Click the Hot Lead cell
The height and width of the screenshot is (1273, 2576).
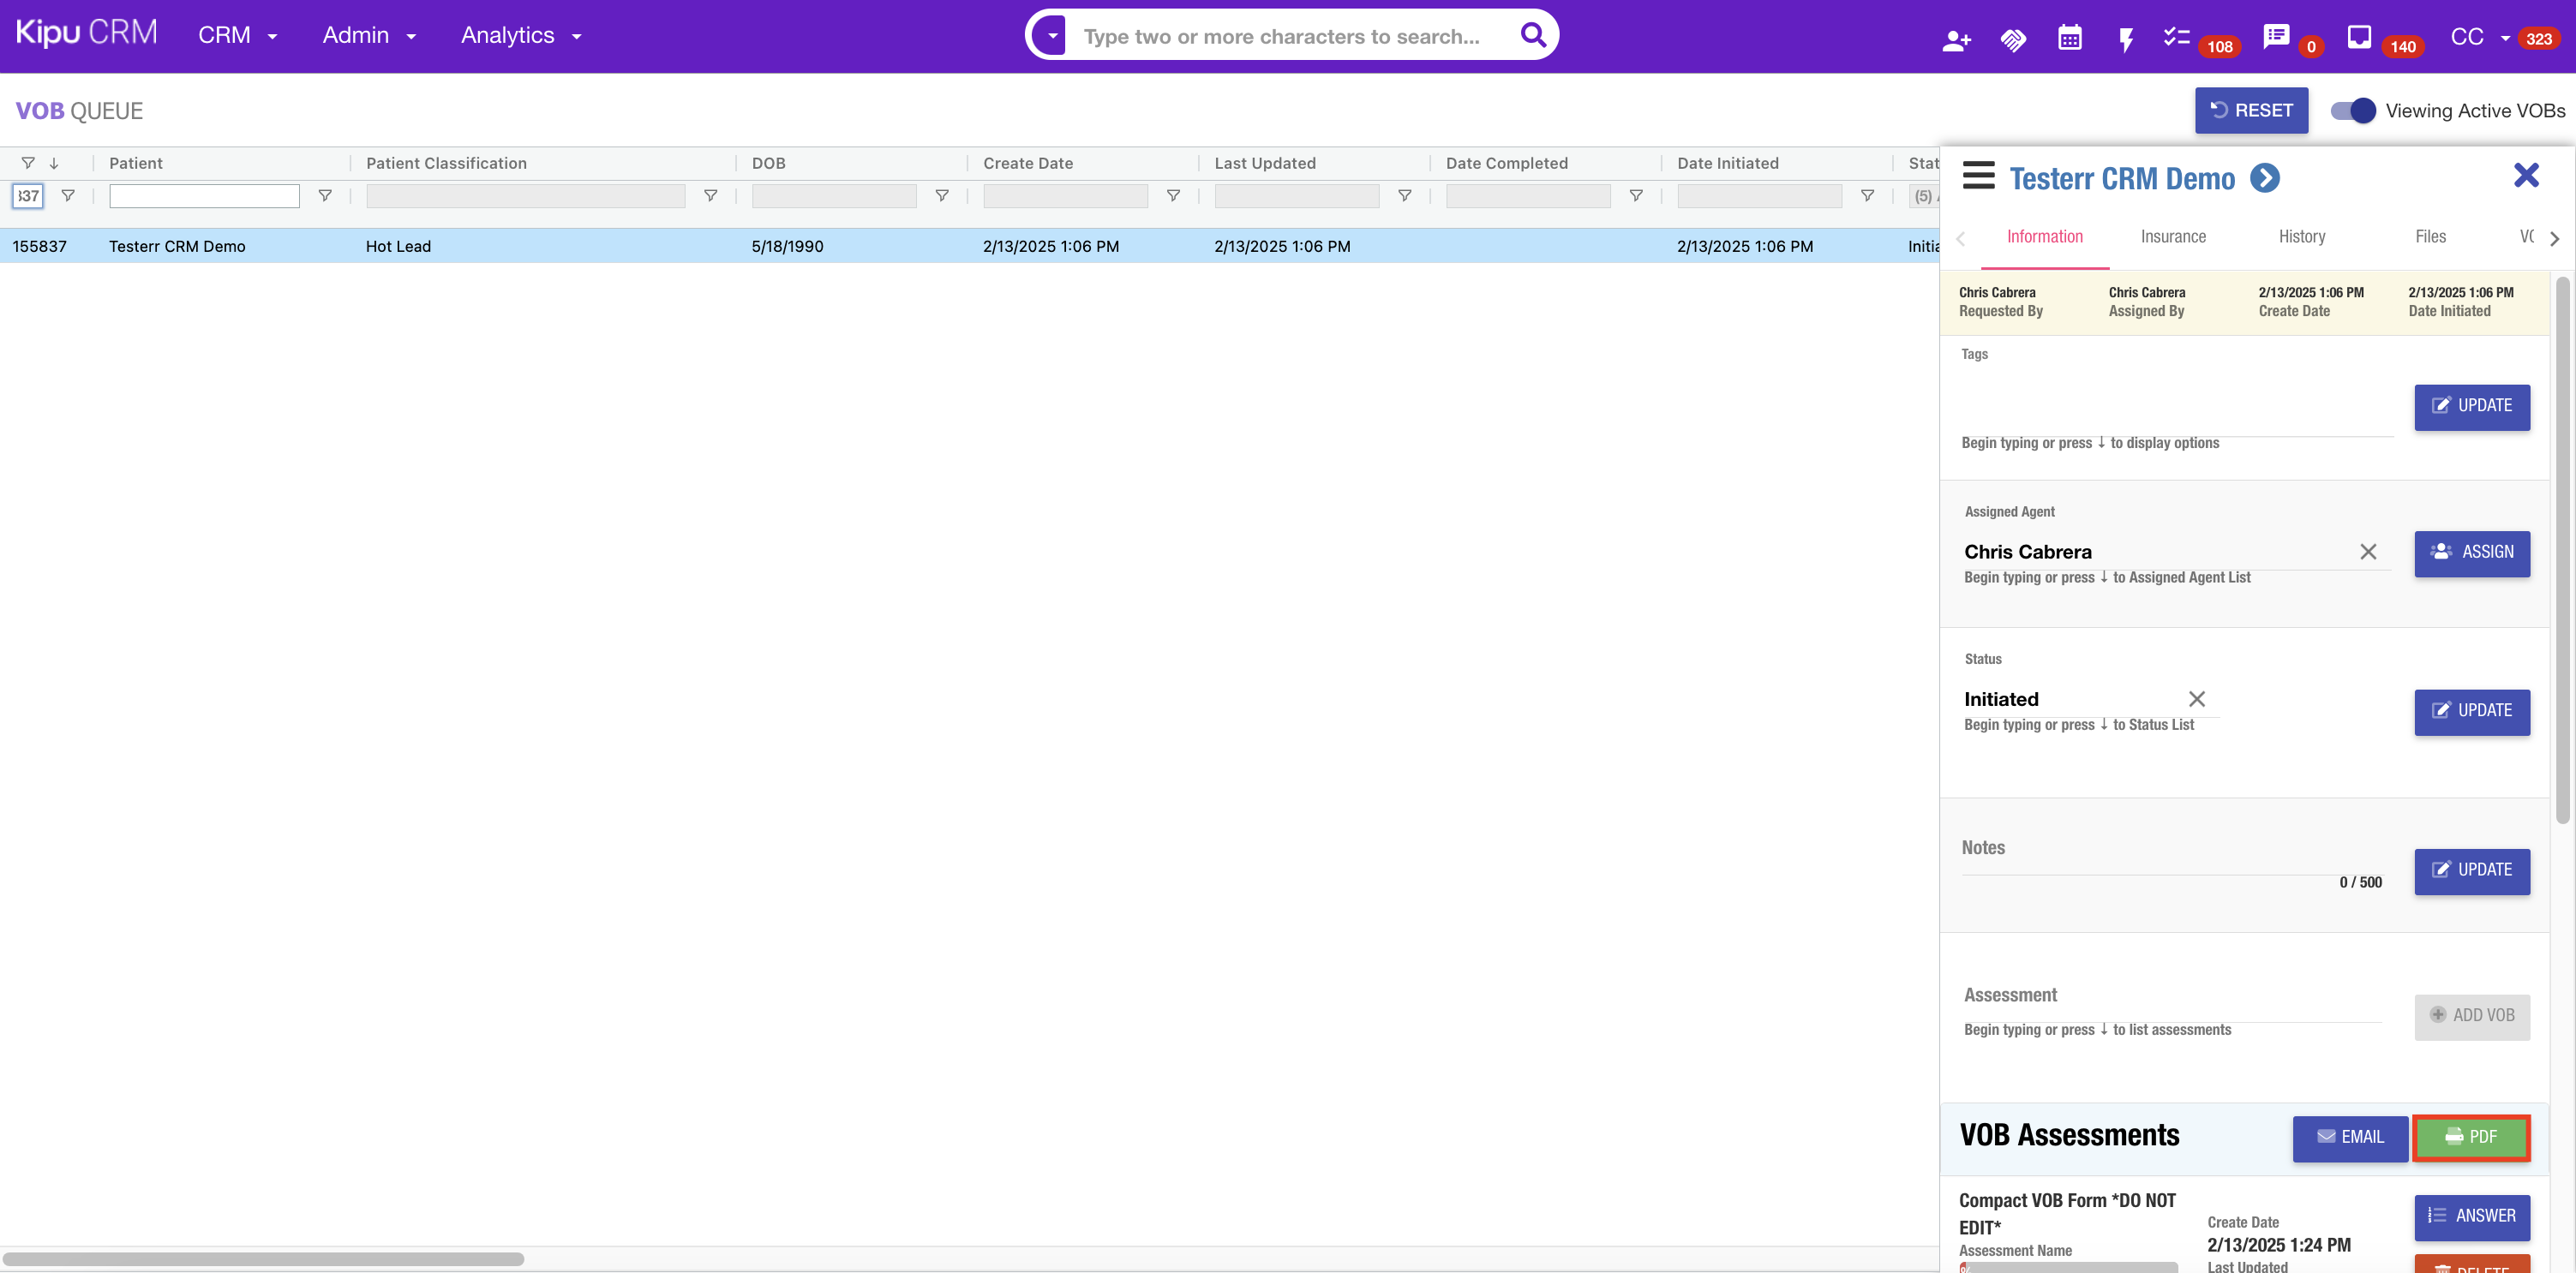(398, 246)
